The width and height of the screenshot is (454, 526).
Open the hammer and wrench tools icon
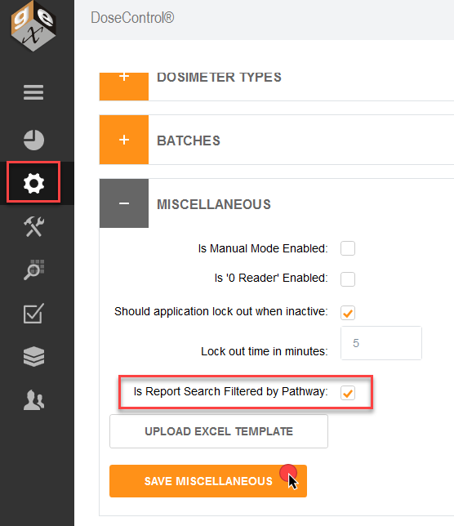(33, 226)
